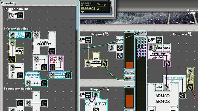The height and width of the screenshot is (111, 198).
Task: Click the "Primary Modules" section heading
Action: point(16,29)
